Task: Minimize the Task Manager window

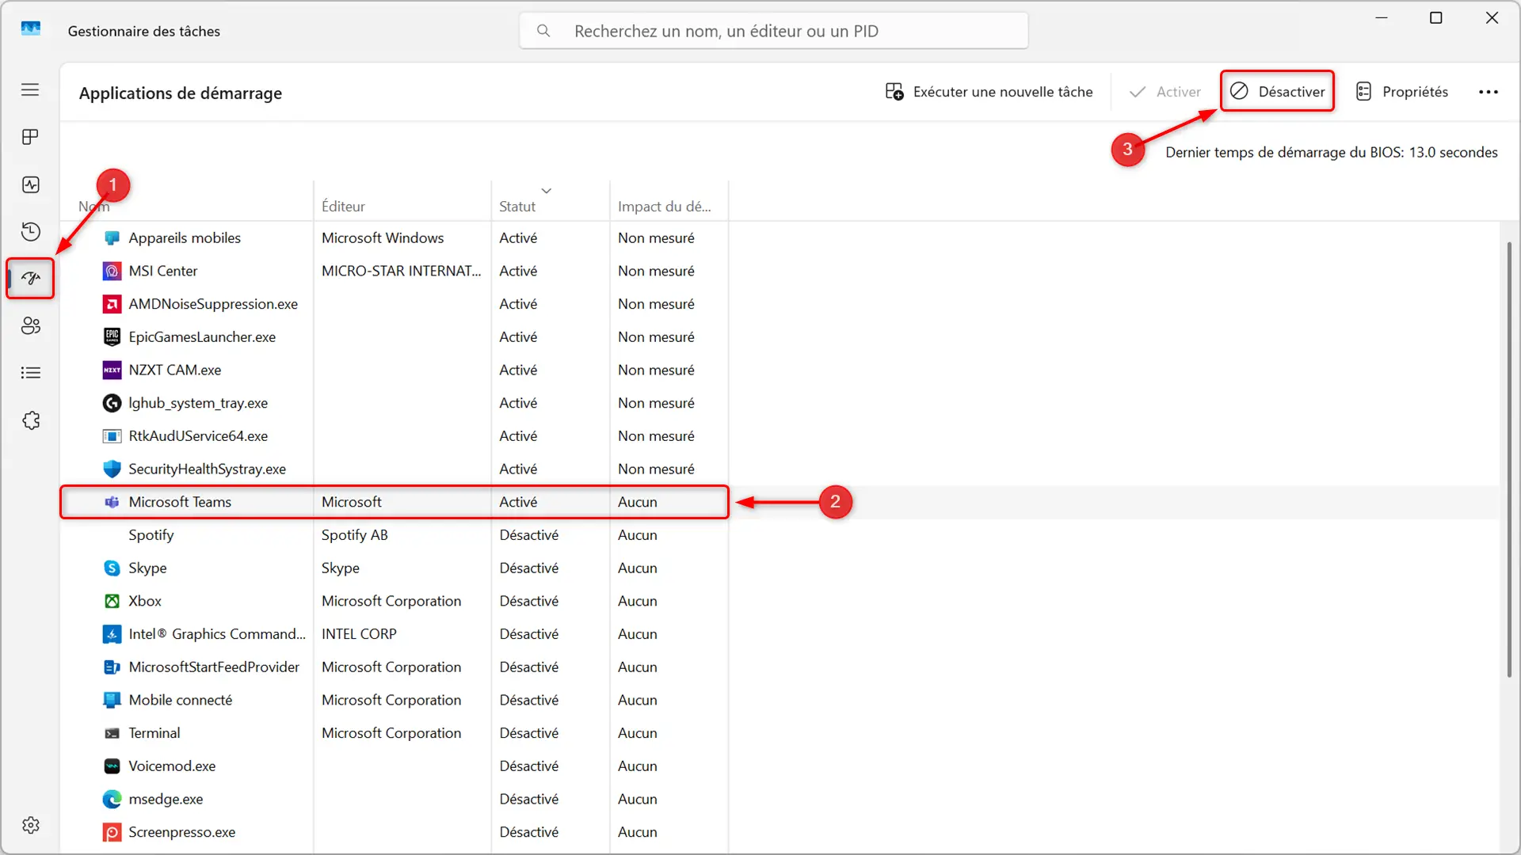Action: [x=1382, y=17]
